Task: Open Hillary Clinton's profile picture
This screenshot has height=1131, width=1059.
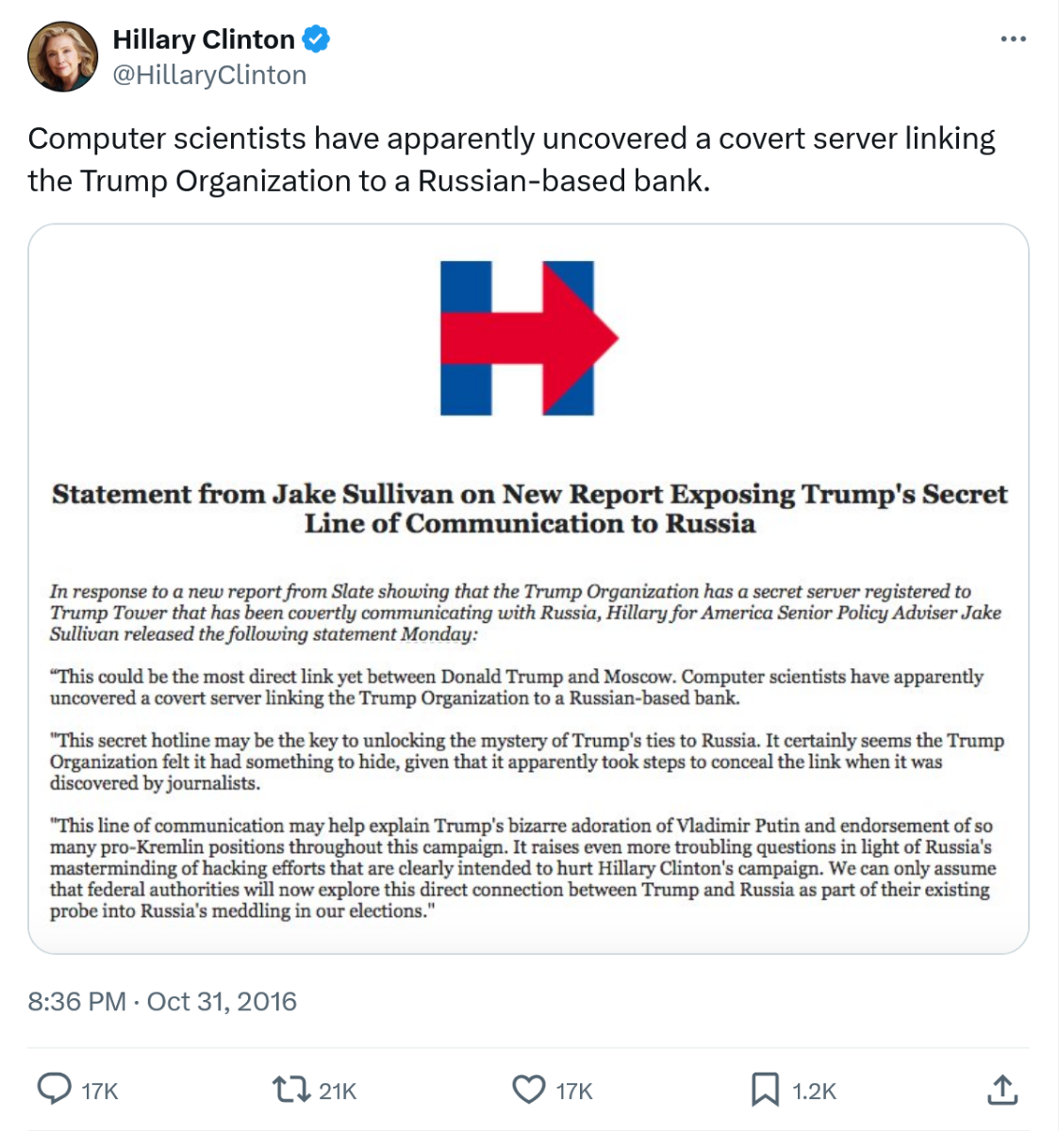Action: pyautogui.click(x=63, y=57)
